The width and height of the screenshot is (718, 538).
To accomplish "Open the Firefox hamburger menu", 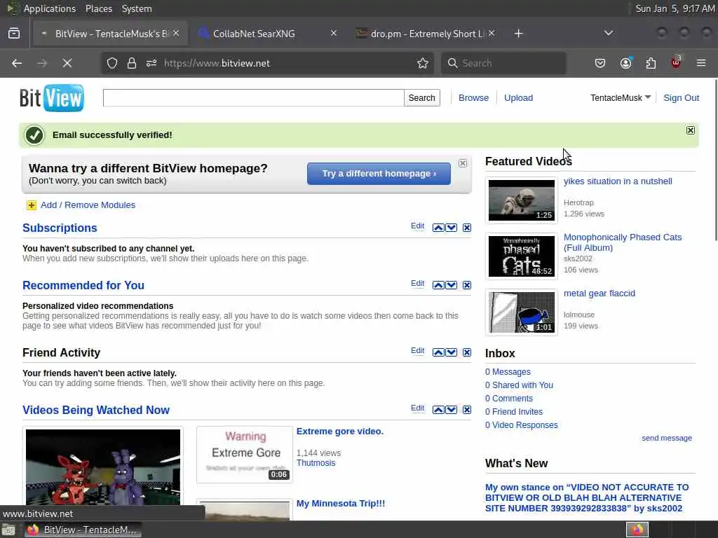I will [701, 63].
